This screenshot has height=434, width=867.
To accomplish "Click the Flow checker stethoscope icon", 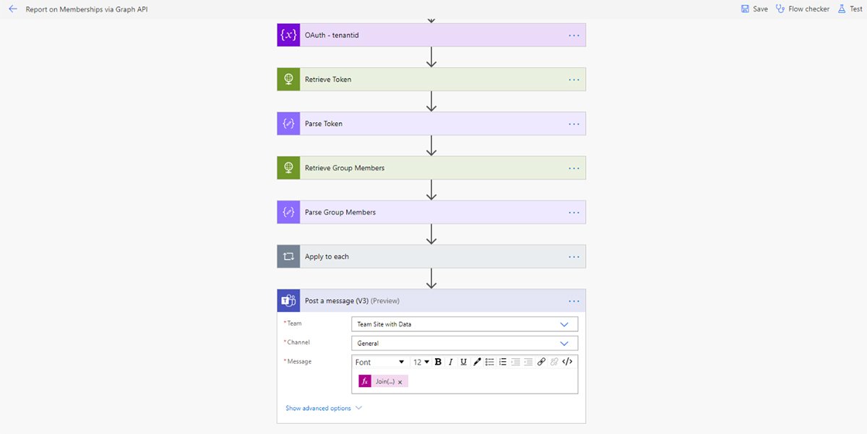I will (x=780, y=9).
